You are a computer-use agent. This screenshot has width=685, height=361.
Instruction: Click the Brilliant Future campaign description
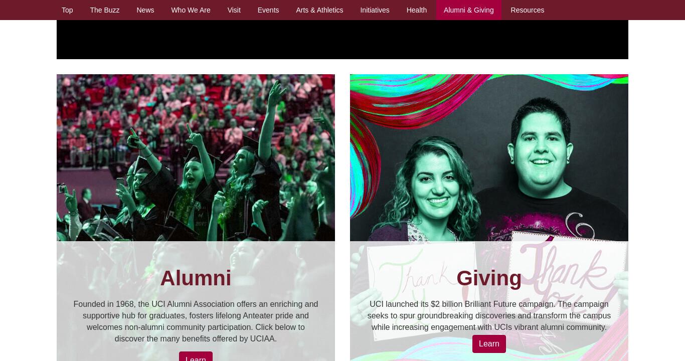(x=489, y=316)
